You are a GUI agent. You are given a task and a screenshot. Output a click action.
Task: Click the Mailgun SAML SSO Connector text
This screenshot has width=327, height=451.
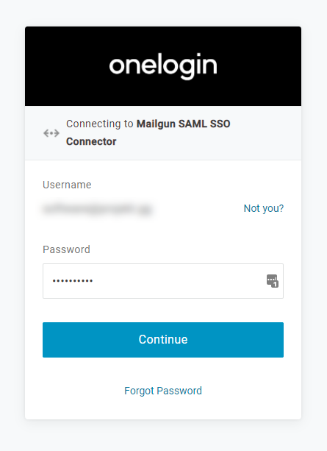tap(148, 132)
